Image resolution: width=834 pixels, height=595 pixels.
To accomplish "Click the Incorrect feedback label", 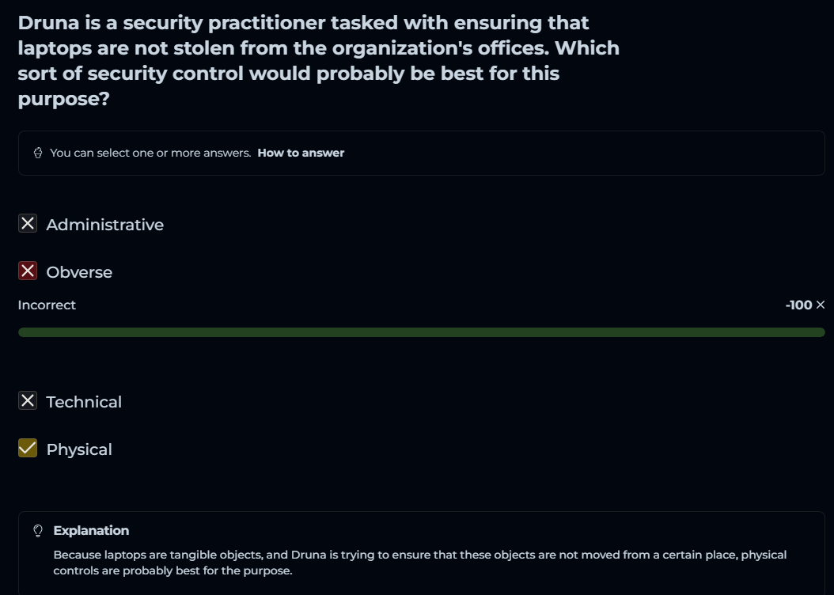I will [x=47, y=305].
